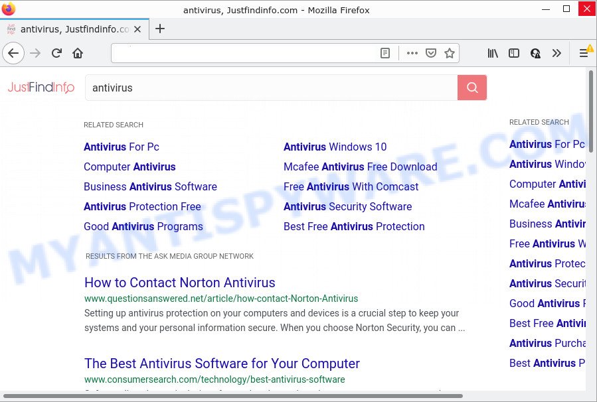The width and height of the screenshot is (597, 402).
Task: Save page to Pocket
Action: (x=430, y=53)
